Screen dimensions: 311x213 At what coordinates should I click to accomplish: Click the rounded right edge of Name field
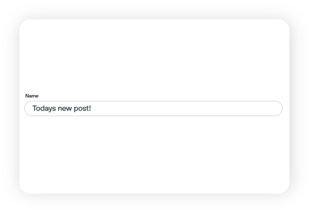coord(281,109)
